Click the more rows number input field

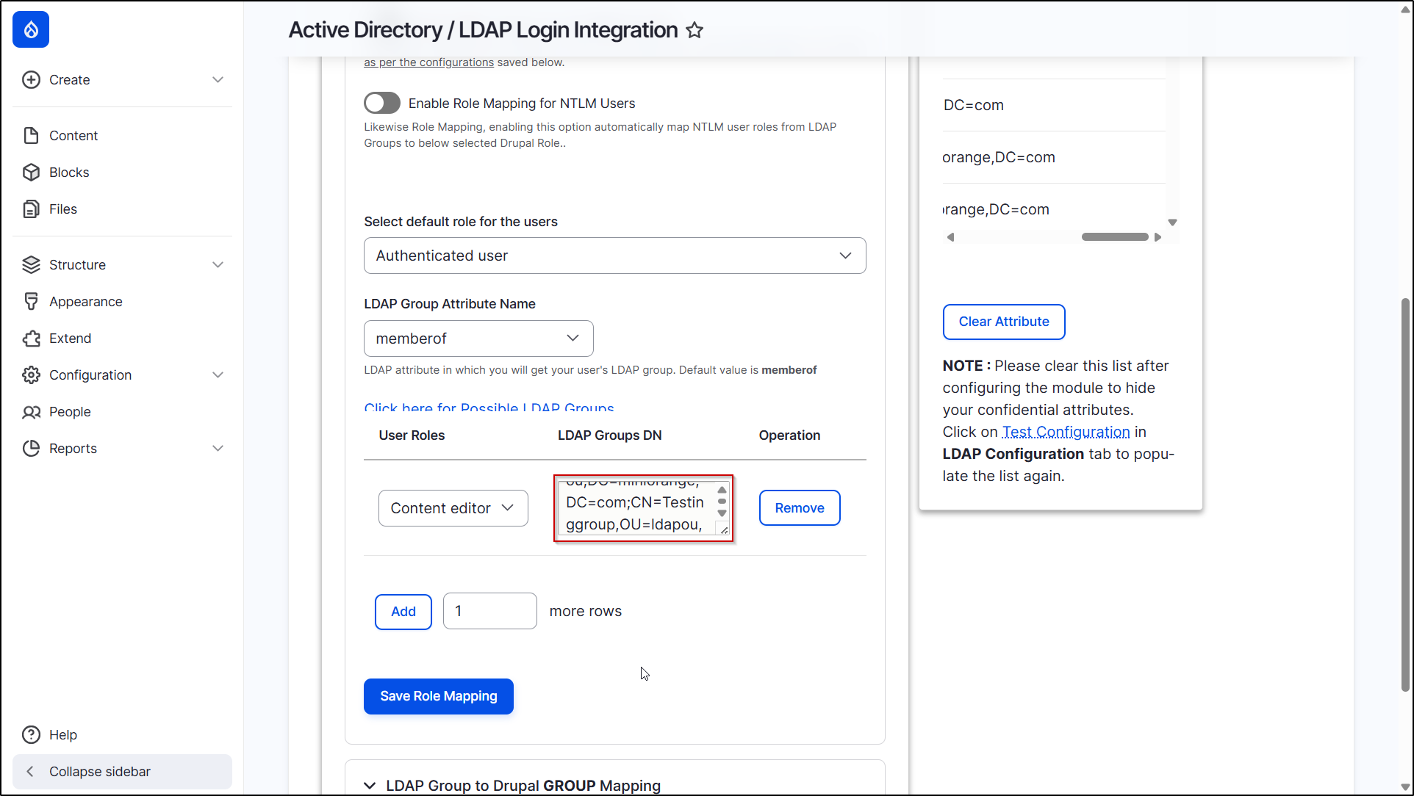(489, 611)
